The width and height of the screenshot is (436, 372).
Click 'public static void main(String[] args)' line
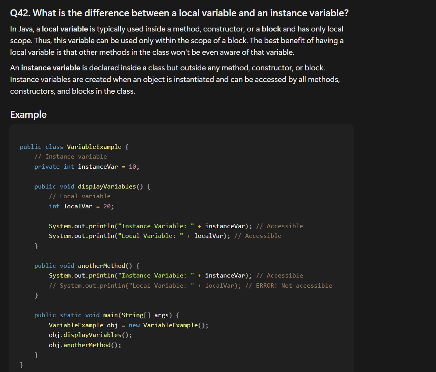pos(107,315)
